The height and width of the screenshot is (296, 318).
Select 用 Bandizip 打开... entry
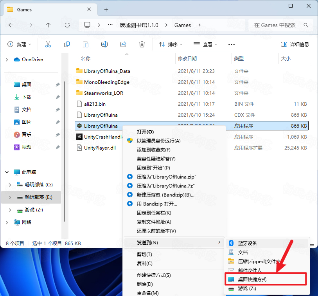[174, 204]
